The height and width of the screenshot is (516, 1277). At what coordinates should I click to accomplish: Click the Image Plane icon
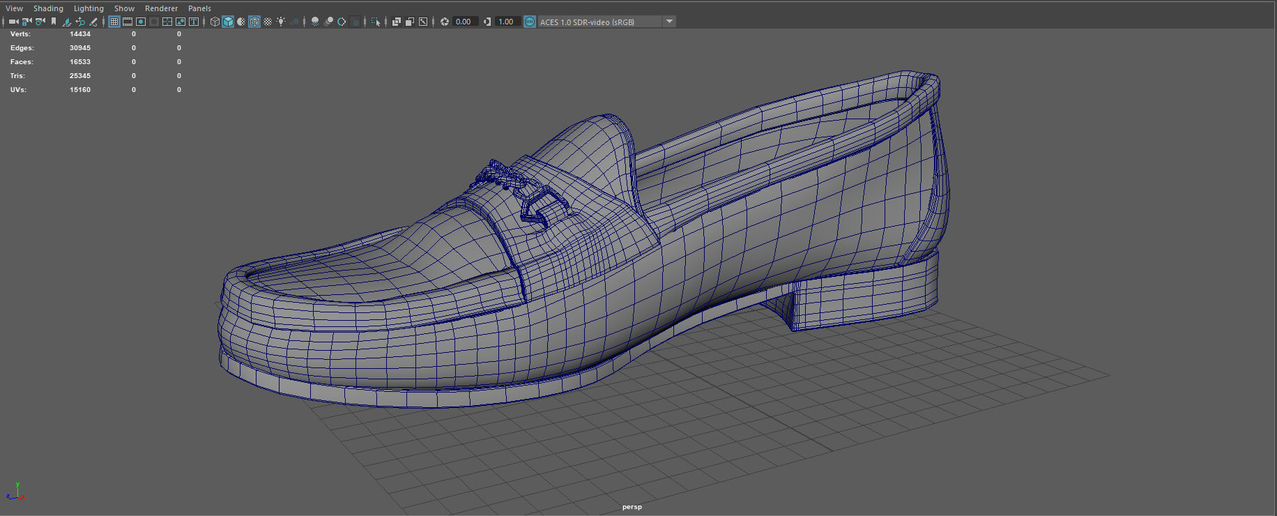(67, 22)
